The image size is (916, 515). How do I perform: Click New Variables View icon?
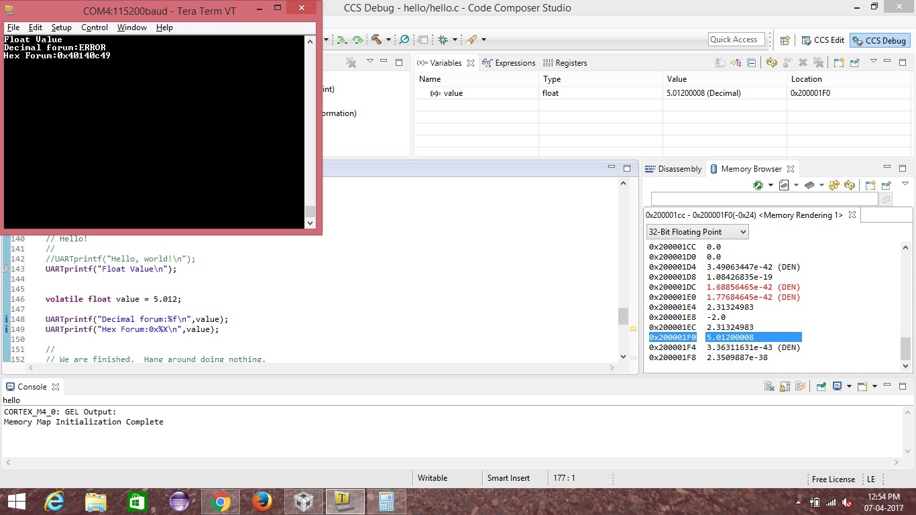point(838,62)
